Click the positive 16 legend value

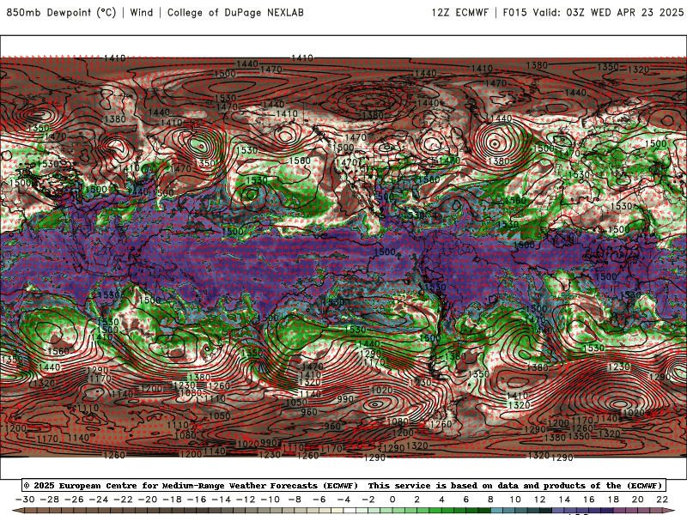(589, 500)
